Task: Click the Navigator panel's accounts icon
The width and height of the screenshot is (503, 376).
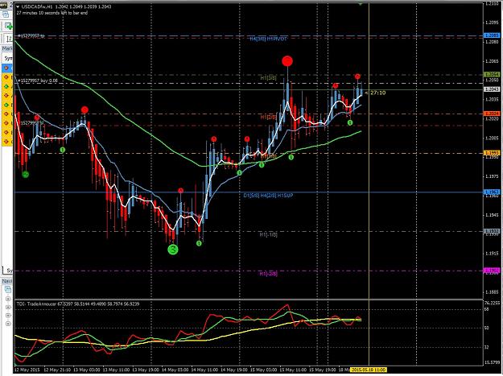Action: click(8, 290)
